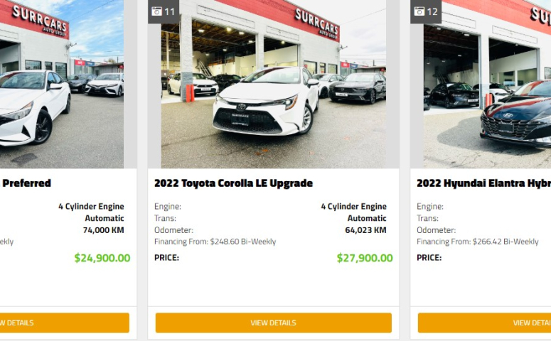
Task: Click Financing From $266.42 Bi-Weekly text
Action: [x=478, y=242]
